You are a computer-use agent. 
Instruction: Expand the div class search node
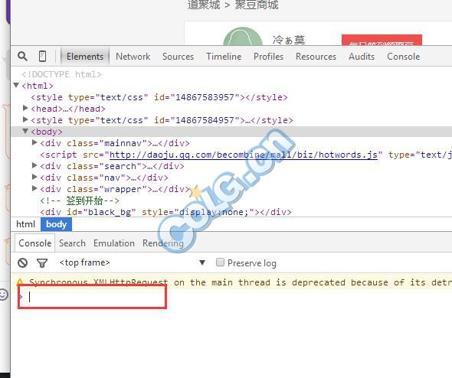pos(34,165)
